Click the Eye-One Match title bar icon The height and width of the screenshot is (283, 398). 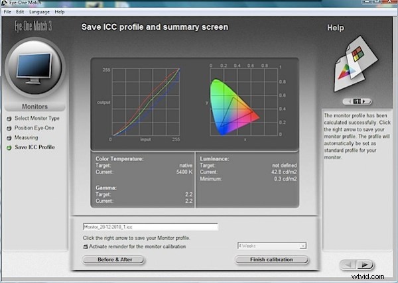tap(4, 3)
